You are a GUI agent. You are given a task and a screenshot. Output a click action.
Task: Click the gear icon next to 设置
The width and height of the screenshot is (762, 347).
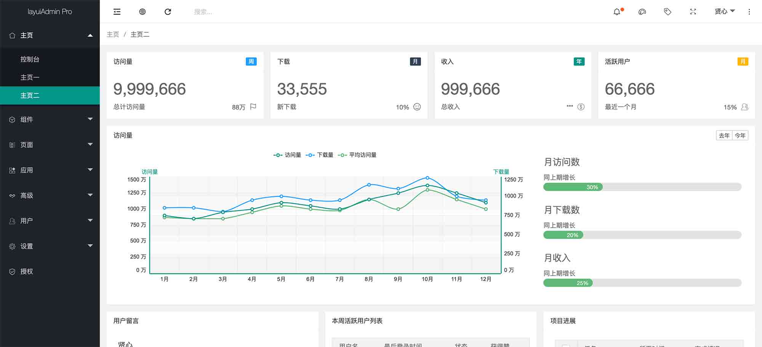[12, 246]
